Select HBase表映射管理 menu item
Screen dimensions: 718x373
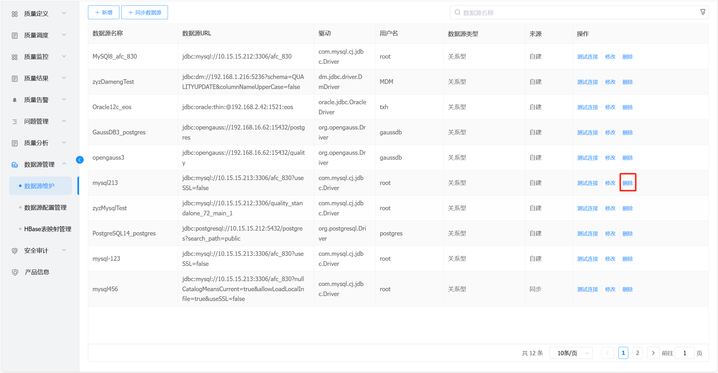click(47, 229)
